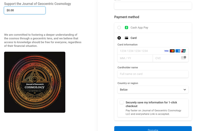197x131 pixels.
Task: Click the black credit card icon
Action: [126, 38]
